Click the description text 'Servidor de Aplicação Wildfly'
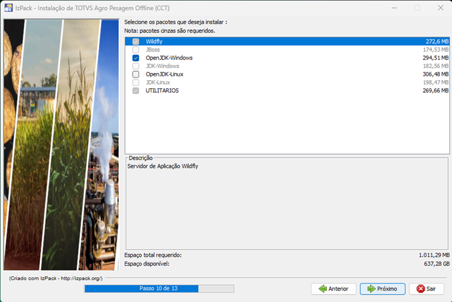Image resolution: width=452 pixels, height=302 pixels. (163, 167)
